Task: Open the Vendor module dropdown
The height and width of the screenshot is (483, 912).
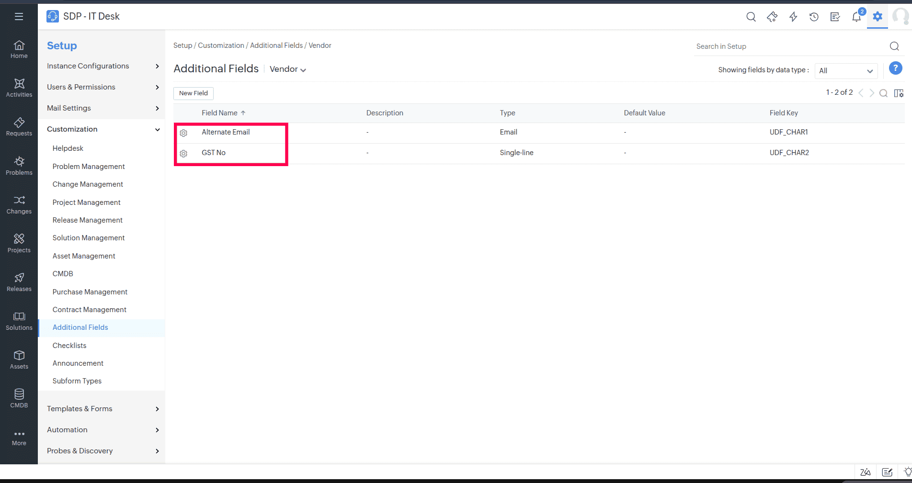Action: (x=288, y=69)
